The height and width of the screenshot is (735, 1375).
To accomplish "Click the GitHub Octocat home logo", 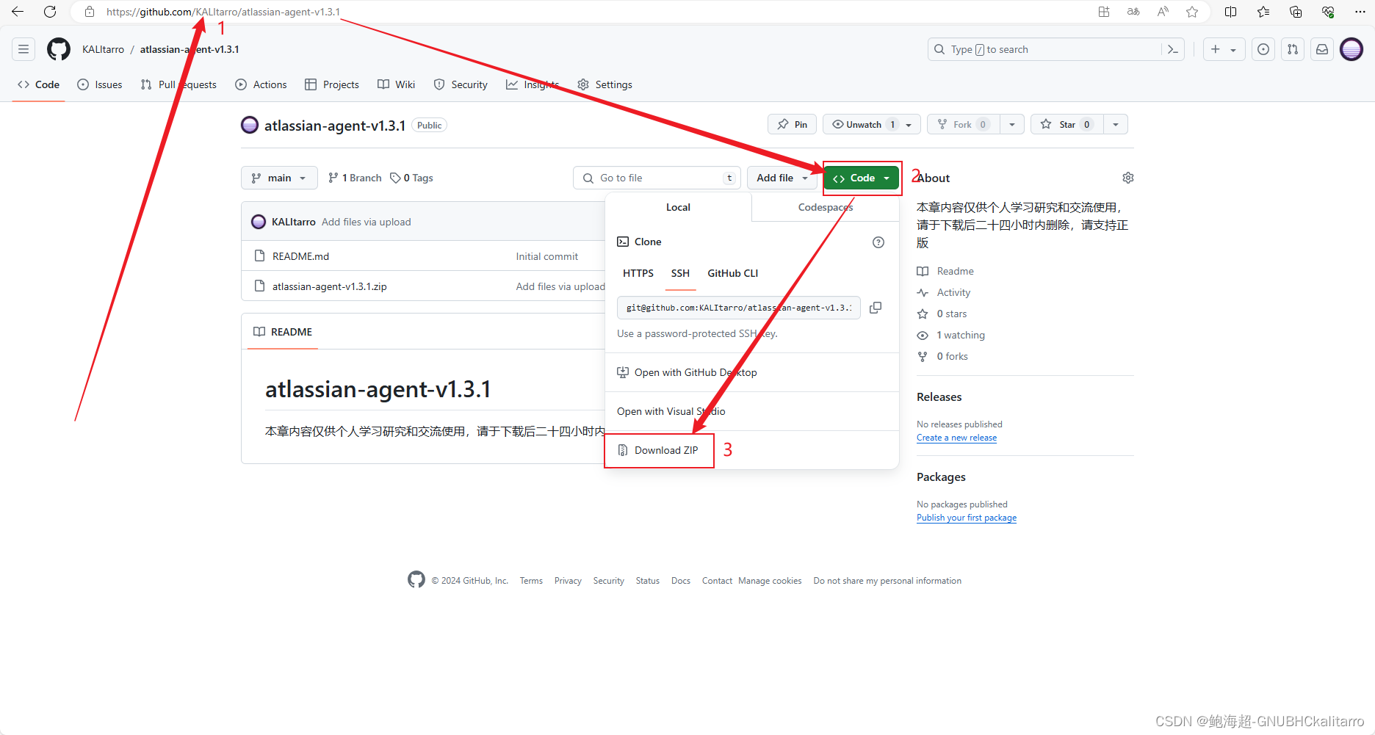I will [x=59, y=49].
